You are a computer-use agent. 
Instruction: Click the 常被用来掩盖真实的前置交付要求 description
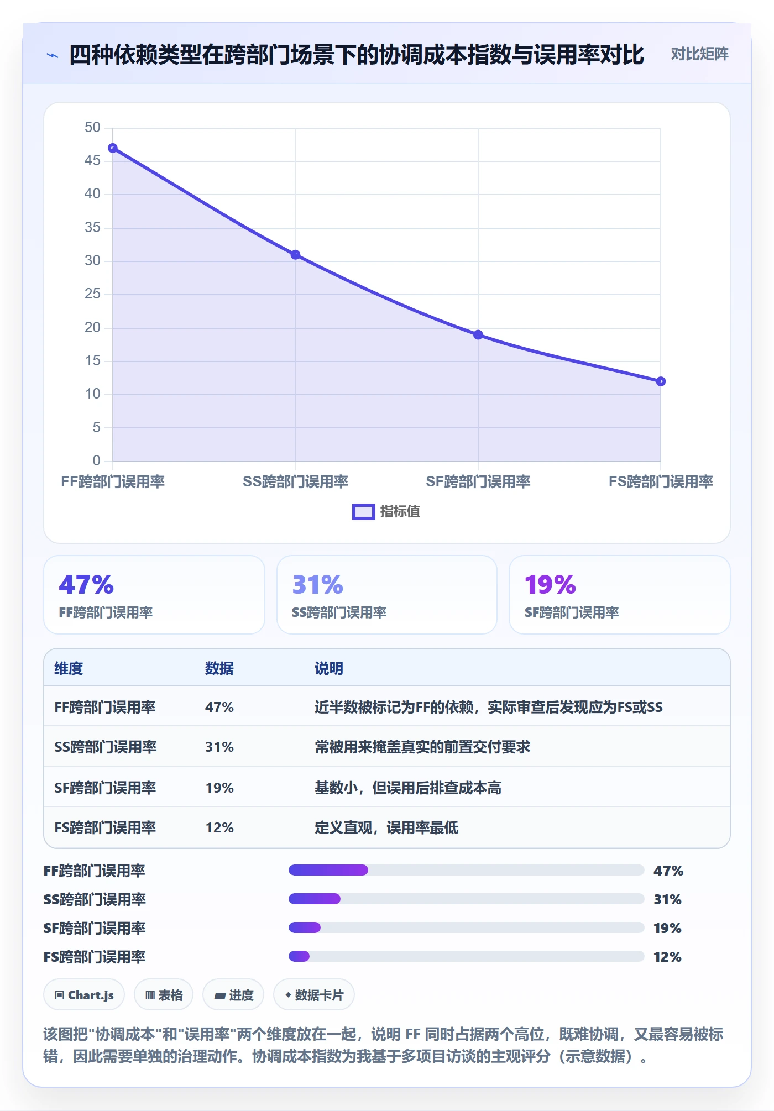pos(422,747)
